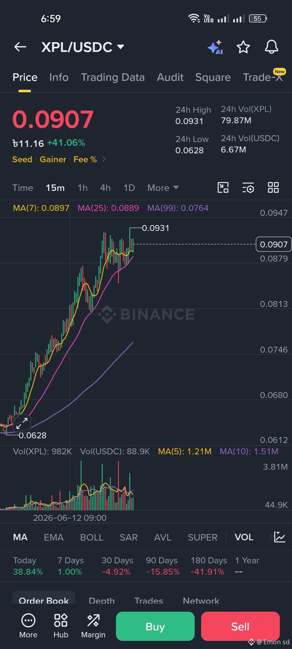This screenshot has height=649, width=292.
Task: Tap the MA(25): 0.0889 legend
Action: point(108,208)
